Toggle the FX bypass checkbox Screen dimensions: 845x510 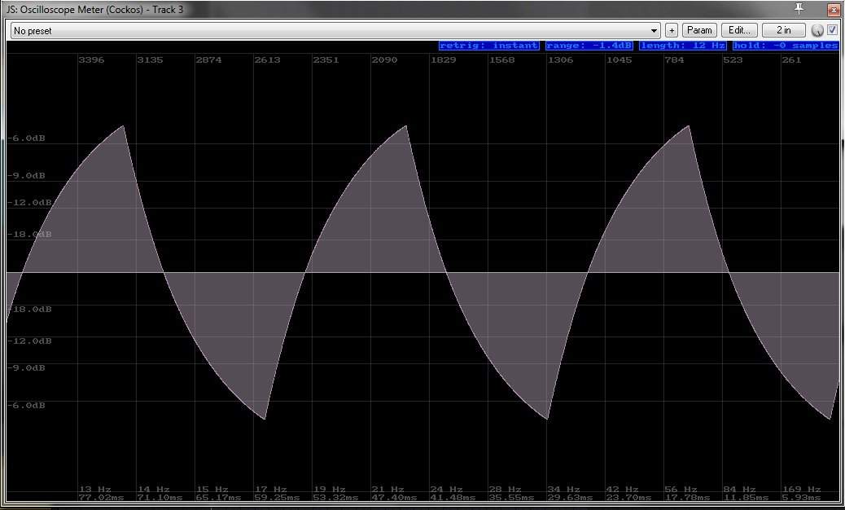833,30
